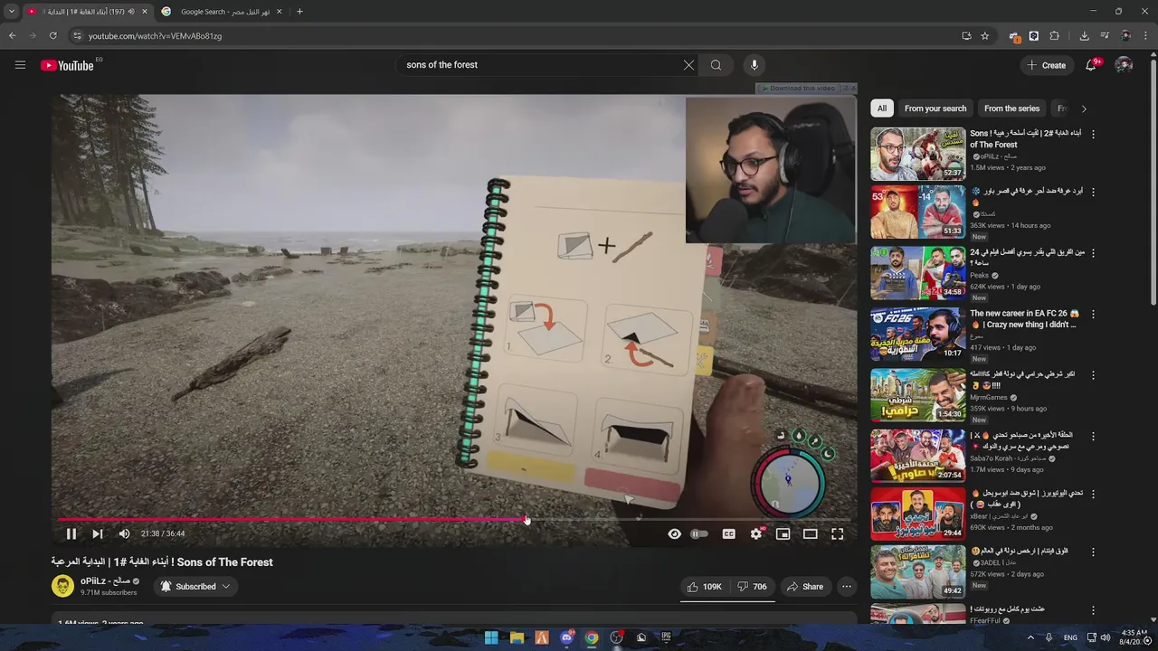Image resolution: width=1158 pixels, height=651 pixels.
Task: Like the video (109K)
Action: (x=704, y=587)
